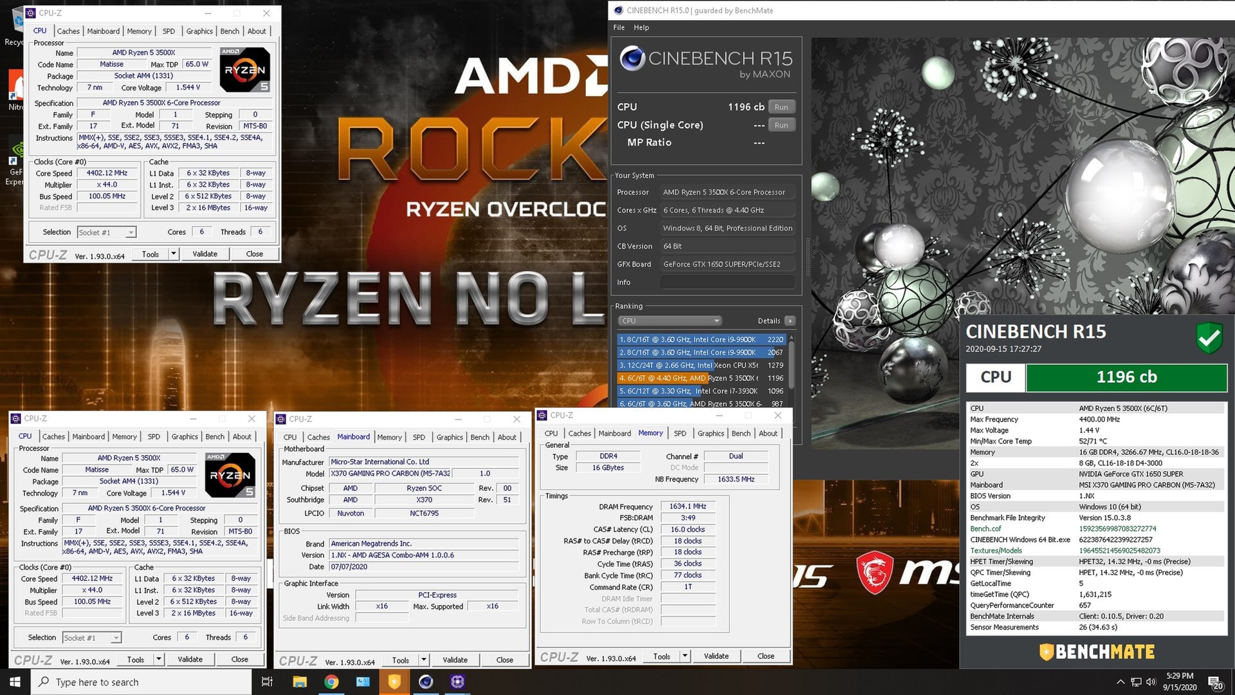Open Task View in the taskbar

(x=267, y=681)
